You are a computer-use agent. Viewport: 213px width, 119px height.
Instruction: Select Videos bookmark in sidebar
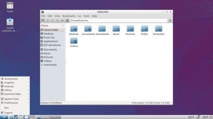(x=52, y=61)
